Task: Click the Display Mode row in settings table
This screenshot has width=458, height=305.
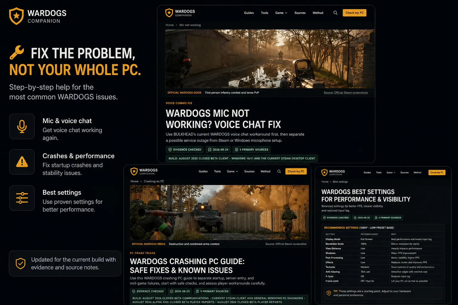Action: coord(383,239)
